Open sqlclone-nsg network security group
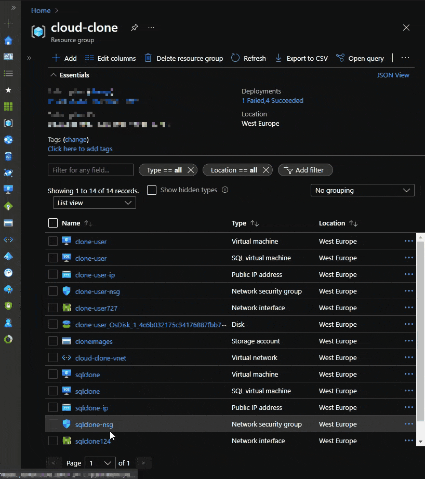This screenshot has height=479, width=425. 94,424
